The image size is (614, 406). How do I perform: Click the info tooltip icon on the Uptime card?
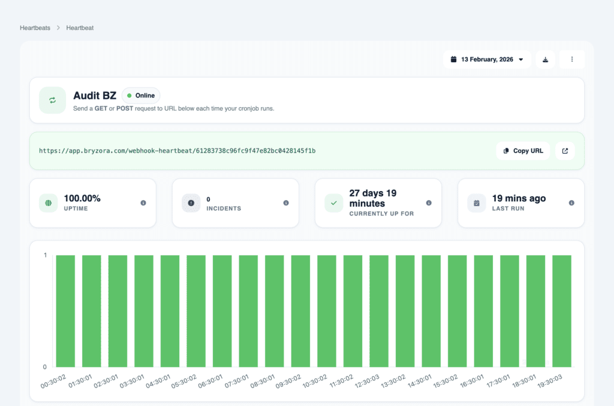[x=143, y=203]
